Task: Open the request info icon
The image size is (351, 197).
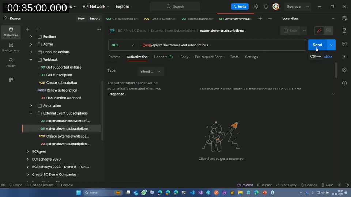Action: (x=344, y=83)
